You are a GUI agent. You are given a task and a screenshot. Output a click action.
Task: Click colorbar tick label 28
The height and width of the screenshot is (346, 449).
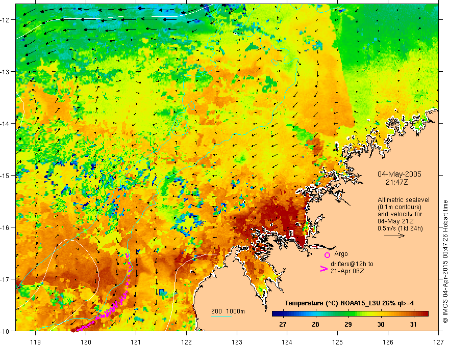pos(315,325)
